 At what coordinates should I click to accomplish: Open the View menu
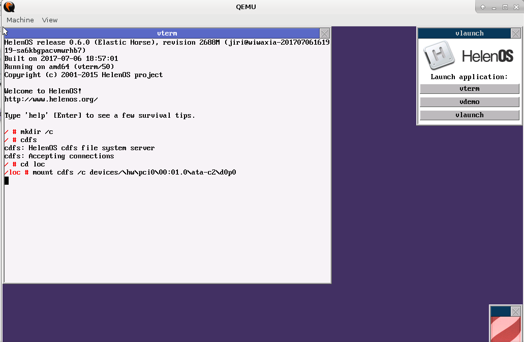click(x=50, y=20)
